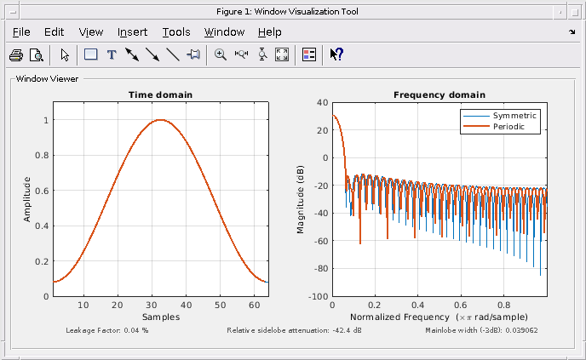This screenshot has width=586, height=360.
Task: Toggle the legend display button
Action: point(309,54)
